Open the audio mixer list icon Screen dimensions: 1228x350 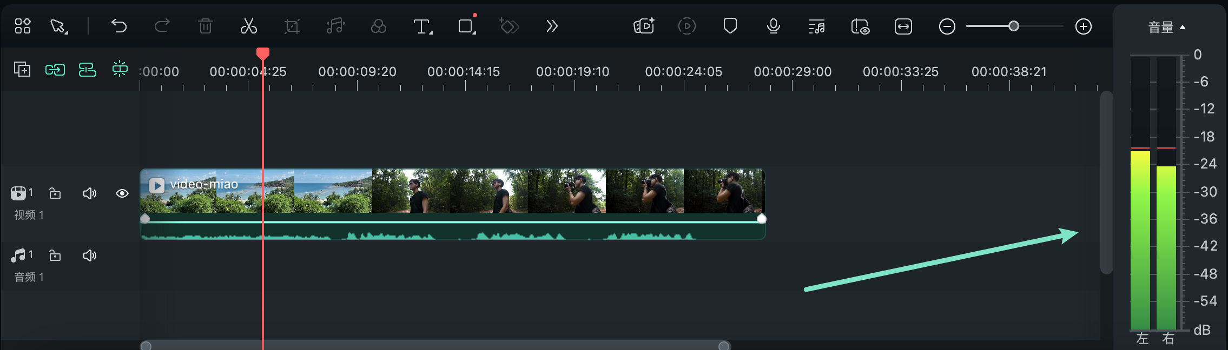point(817,26)
